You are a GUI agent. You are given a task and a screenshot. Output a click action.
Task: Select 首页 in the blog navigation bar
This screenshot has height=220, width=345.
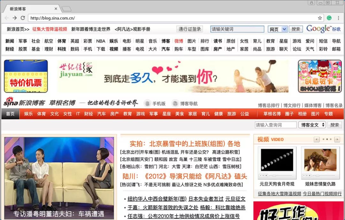(x=10, y=114)
